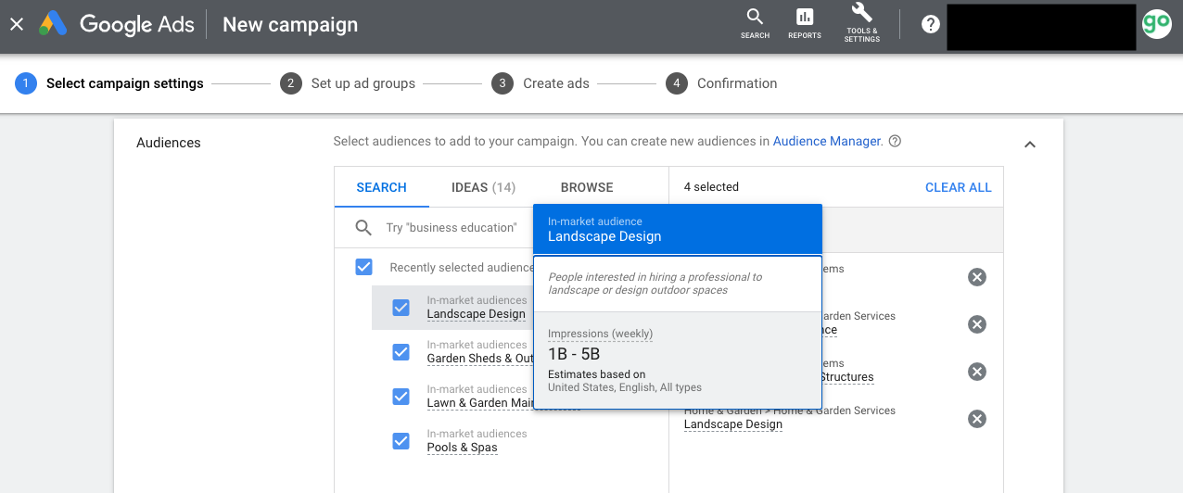Image resolution: width=1183 pixels, height=493 pixels.
Task: Click the Impressions (weekly) label
Action: click(x=600, y=334)
